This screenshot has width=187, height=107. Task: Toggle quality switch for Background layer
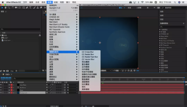pos(51,93)
